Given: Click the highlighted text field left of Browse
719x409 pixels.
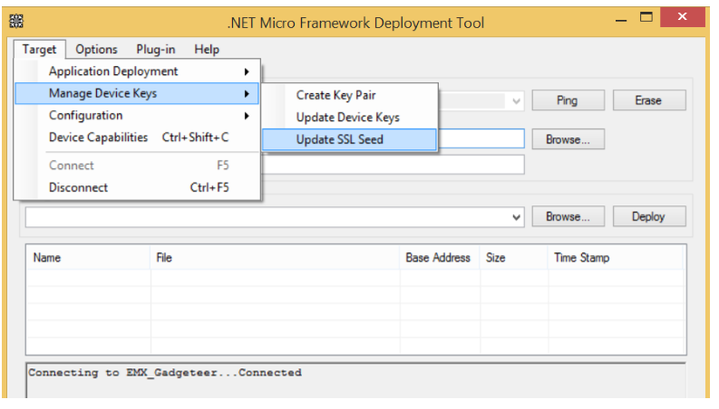Looking at the screenshot, I should [481, 138].
